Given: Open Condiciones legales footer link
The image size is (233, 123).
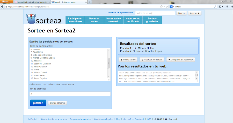Looking at the screenshot, I should pos(103,119).
